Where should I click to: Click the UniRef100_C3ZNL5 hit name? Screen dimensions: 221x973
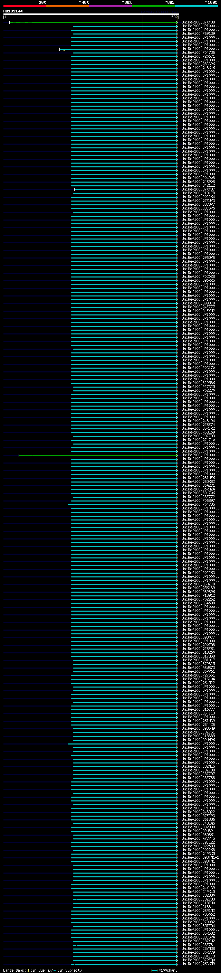198,766
